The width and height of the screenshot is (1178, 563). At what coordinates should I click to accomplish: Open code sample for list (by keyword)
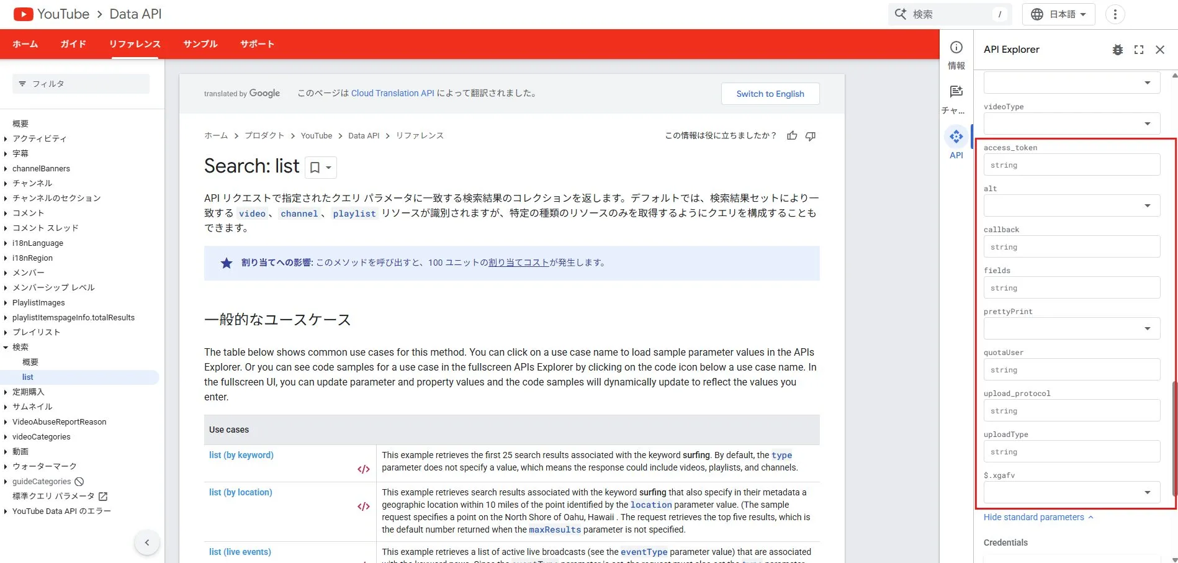point(364,469)
